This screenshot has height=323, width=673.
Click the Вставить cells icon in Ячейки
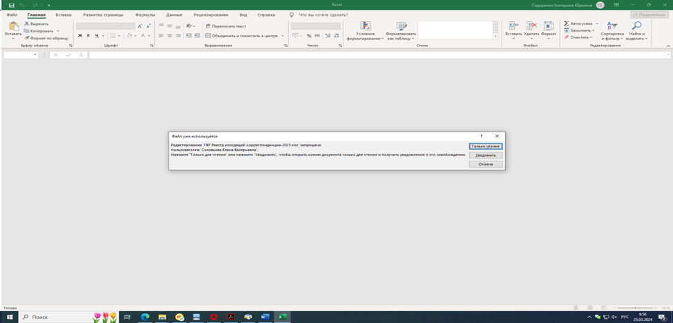(x=513, y=26)
